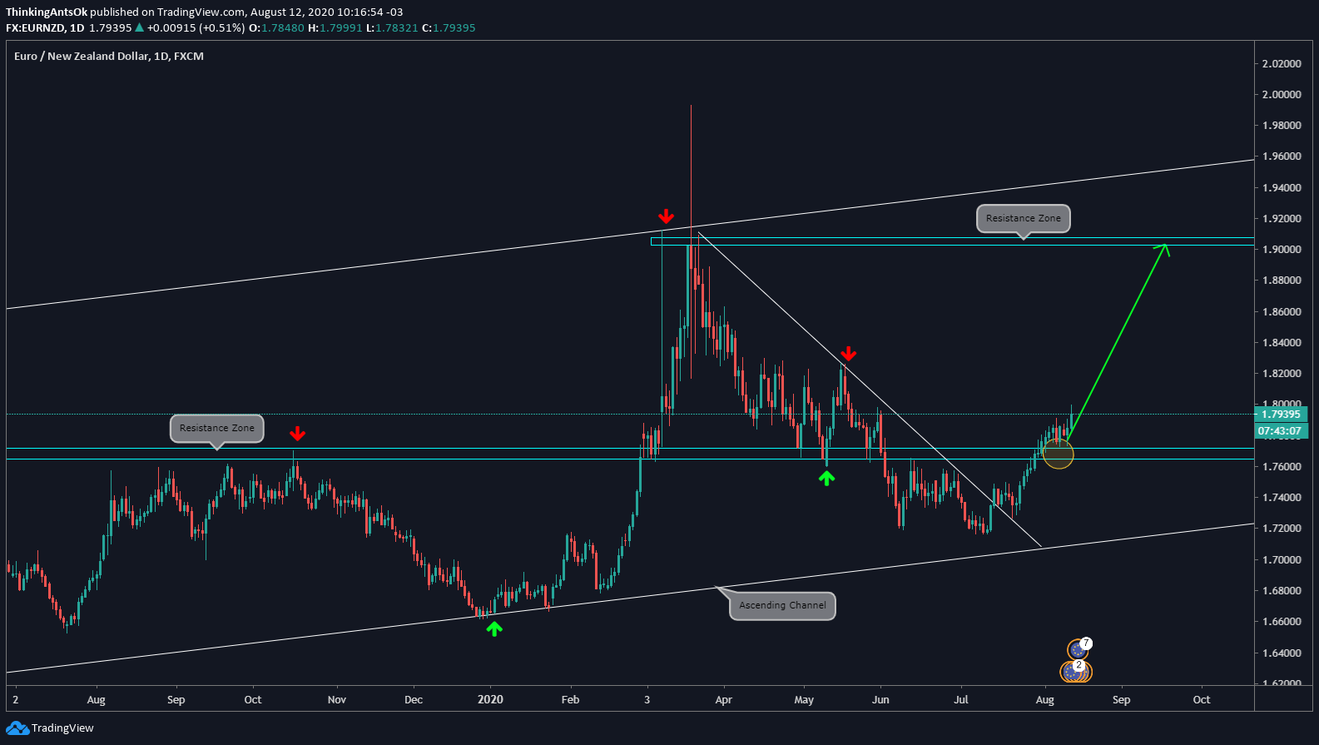
Task: Click the price change +0.00915 (+0.51%) value
Action: pos(196,28)
